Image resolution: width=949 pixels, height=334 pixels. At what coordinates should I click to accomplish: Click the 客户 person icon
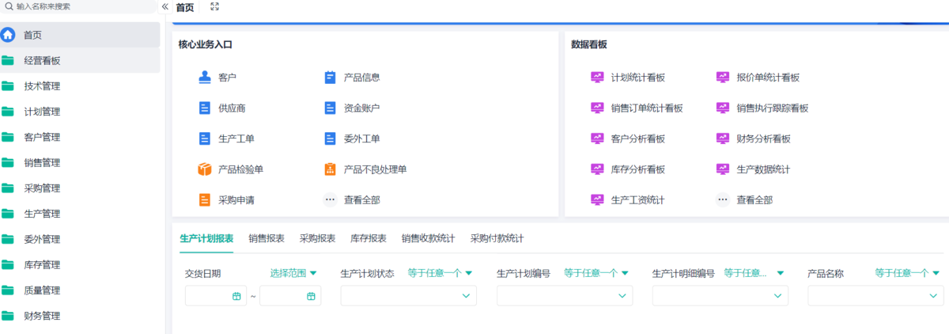tap(205, 78)
